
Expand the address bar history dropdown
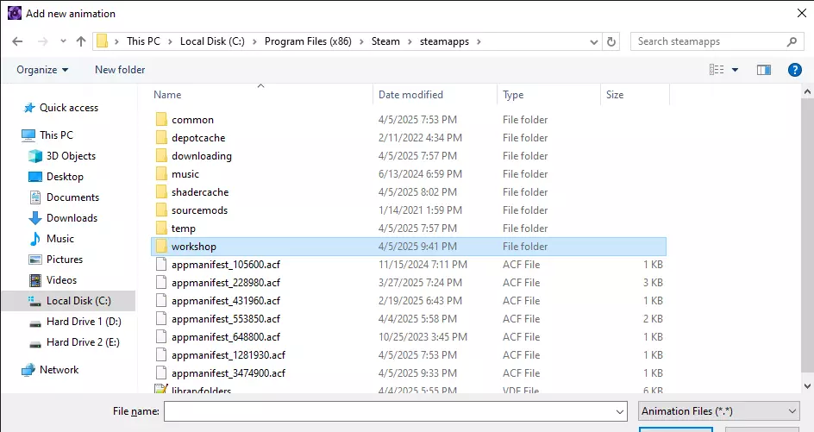[594, 42]
